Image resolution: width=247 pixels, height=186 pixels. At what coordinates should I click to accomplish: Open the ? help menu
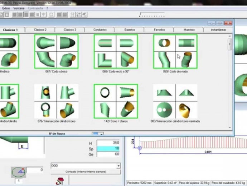47,8
